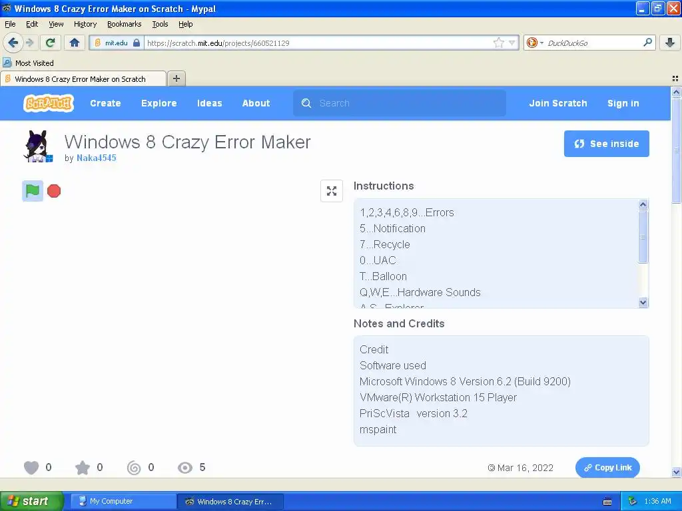The height and width of the screenshot is (511, 682).
Task: Open a new browser tab
Action: pyautogui.click(x=176, y=79)
